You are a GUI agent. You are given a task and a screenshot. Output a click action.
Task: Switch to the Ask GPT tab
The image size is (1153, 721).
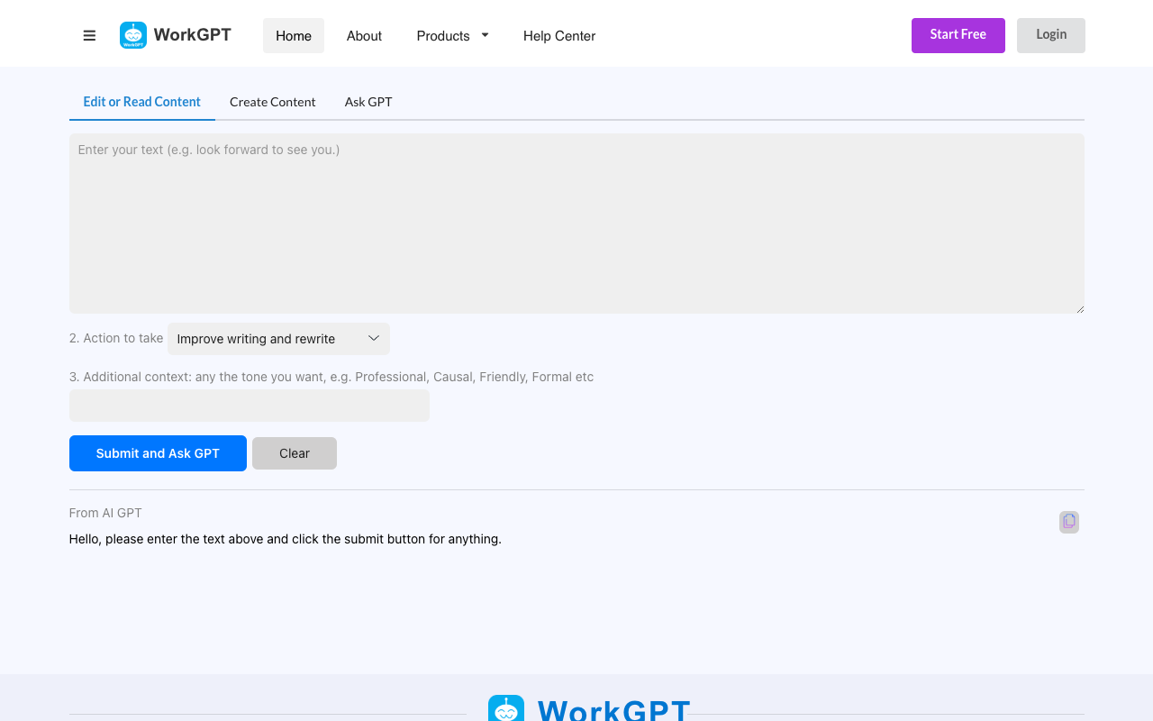368,102
